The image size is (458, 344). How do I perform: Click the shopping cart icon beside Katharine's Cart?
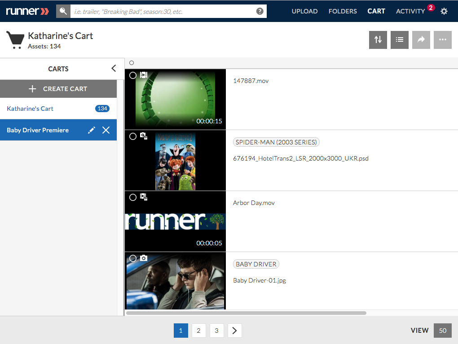[x=15, y=40]
